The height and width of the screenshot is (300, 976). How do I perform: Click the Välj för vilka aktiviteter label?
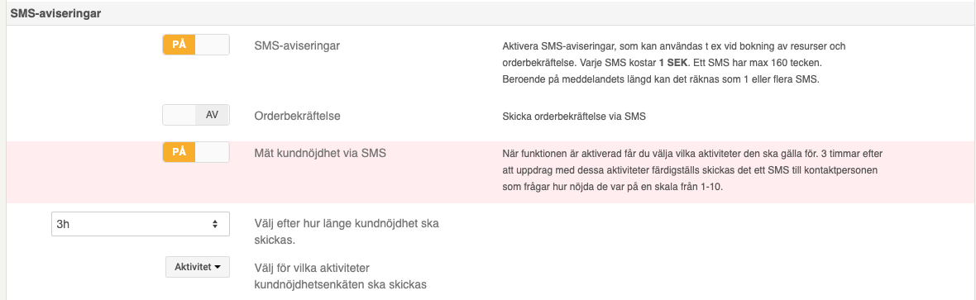click(x=341, y=276)
